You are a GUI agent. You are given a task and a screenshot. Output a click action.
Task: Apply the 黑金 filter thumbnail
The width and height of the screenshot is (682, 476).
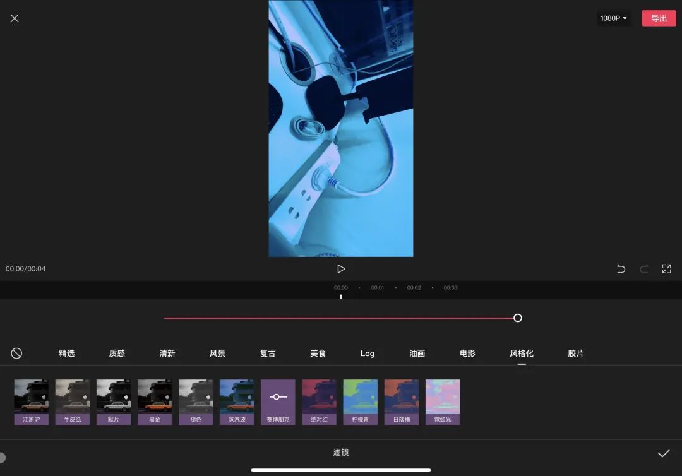click(155, 402)
